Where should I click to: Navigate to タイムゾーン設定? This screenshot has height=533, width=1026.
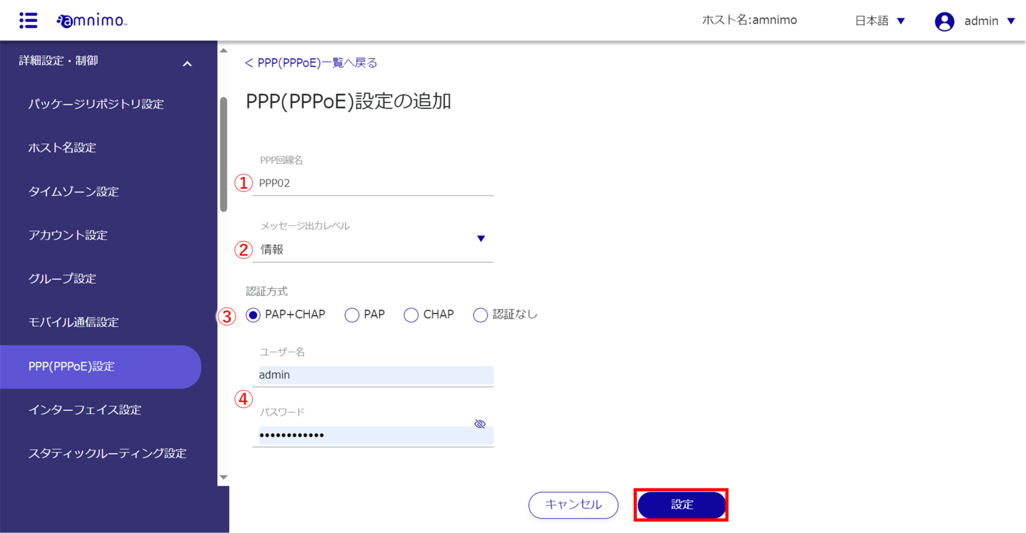(x=74, y=191)
